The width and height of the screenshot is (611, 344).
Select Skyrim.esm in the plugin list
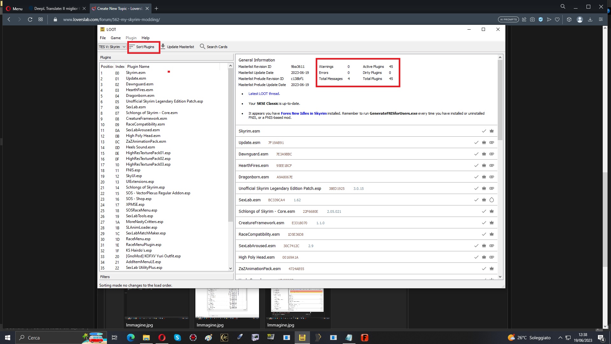point(136,73)
